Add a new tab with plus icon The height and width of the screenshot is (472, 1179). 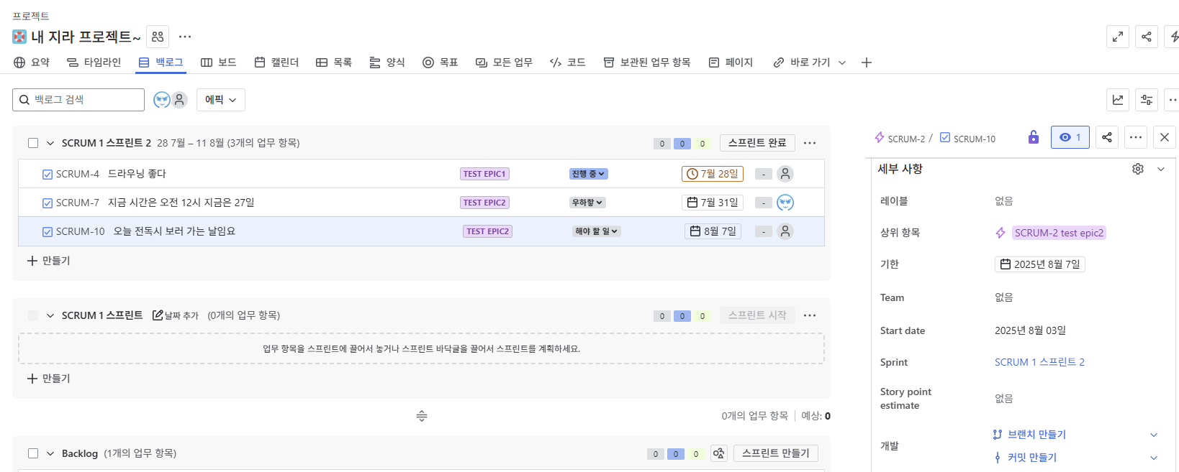867,63
